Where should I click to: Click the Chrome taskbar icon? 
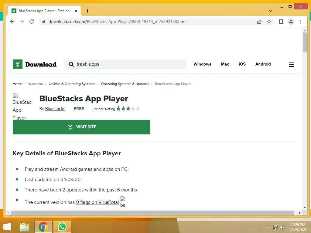[x=43, y=227]
